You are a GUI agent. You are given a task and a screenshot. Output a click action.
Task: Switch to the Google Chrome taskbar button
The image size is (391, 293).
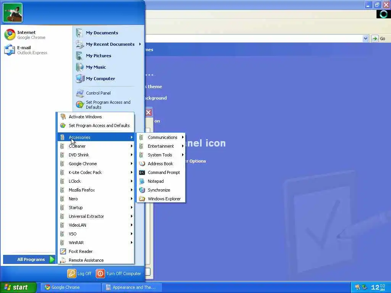(x=70, y=287)
